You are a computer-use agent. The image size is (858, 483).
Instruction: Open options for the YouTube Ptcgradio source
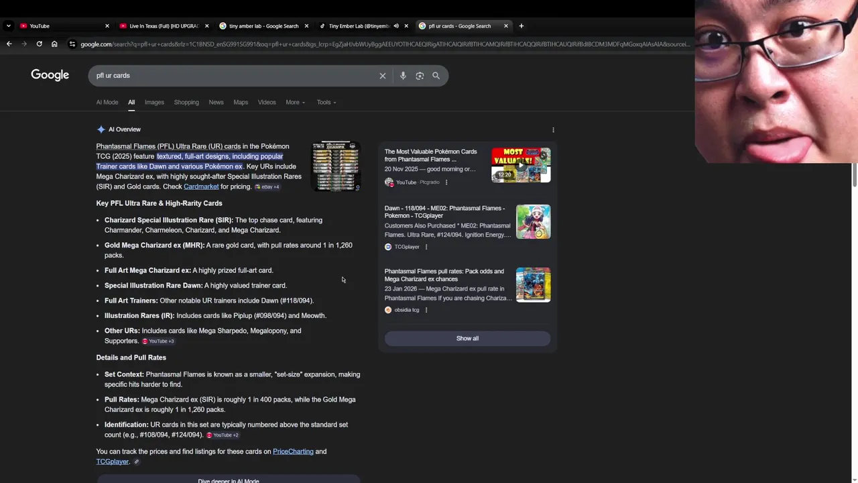446,182
